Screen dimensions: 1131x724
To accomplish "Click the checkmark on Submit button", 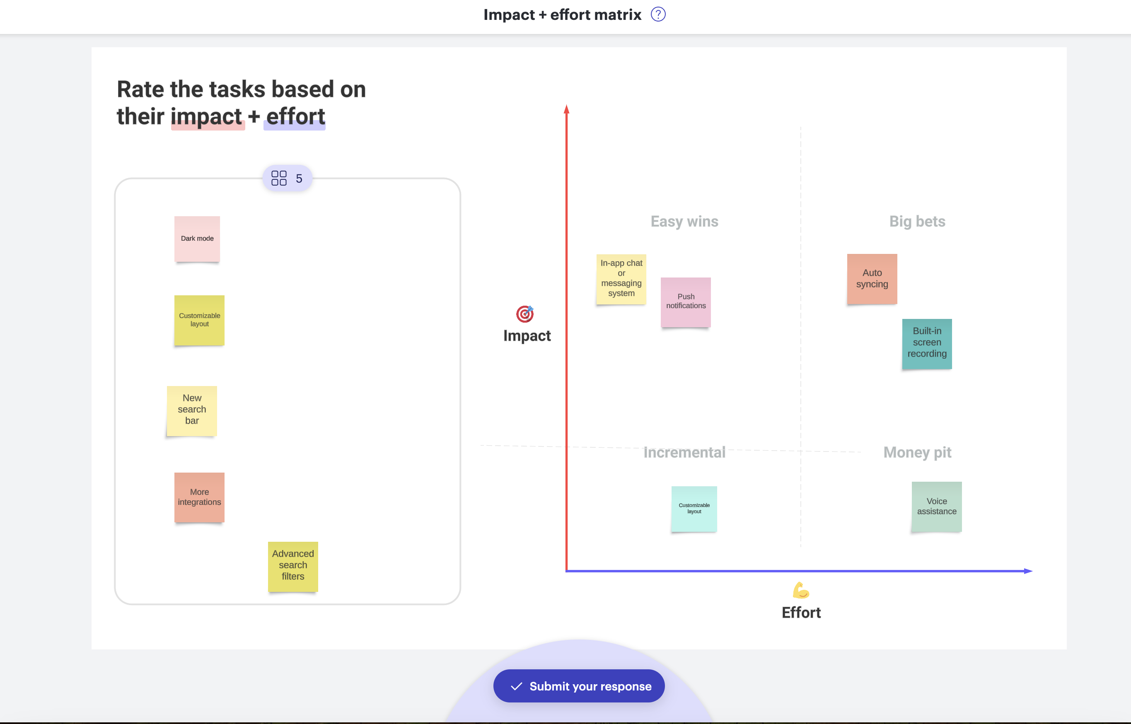I will [x=516, y=686].
